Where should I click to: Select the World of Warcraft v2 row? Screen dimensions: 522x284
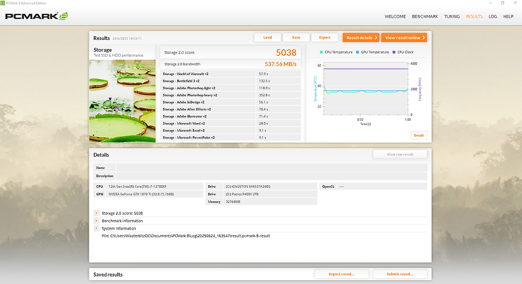231,74
